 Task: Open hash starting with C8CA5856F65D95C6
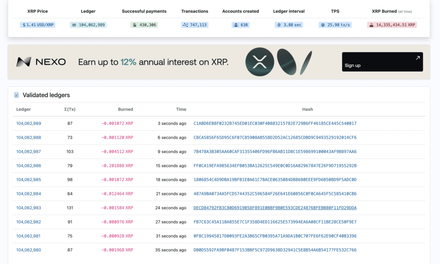pyautogui.click(x=275, y=138)
